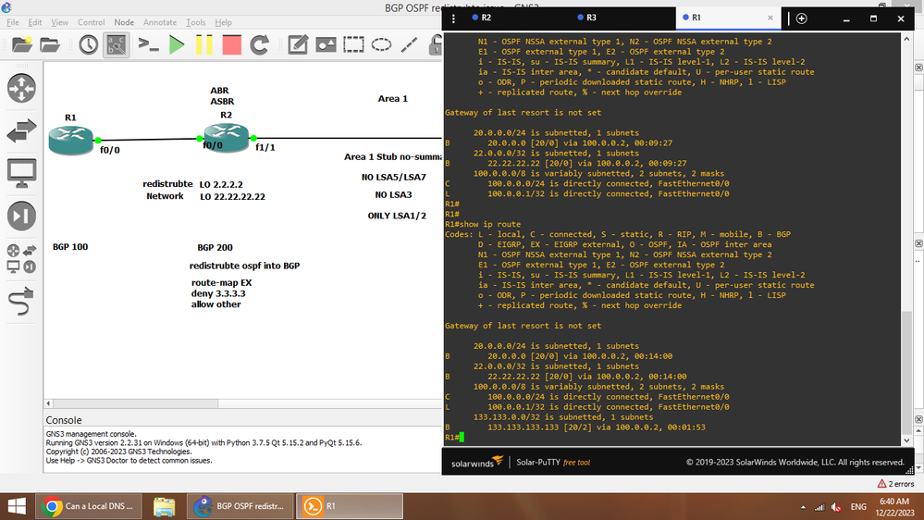
Task: Browse security devices sidebar icon
Action: tap(22, 216)
